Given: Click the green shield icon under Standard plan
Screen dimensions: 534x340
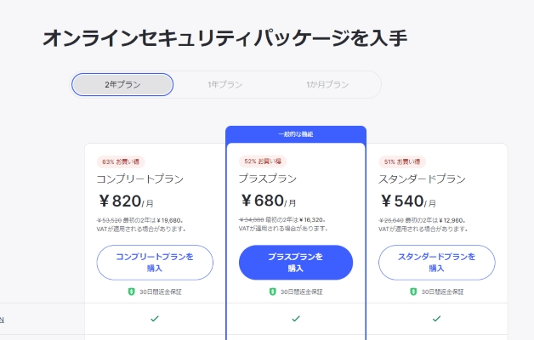Looking at the screenshot, I should click(412, 292).
